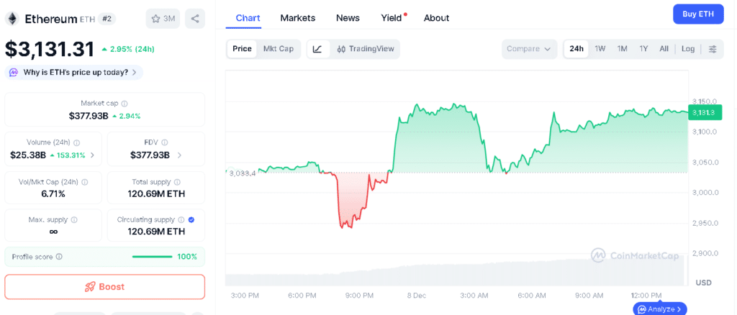Set chart range to 1M
The height and width of the screenshot is (315, 737).
(x=623, y=50)
